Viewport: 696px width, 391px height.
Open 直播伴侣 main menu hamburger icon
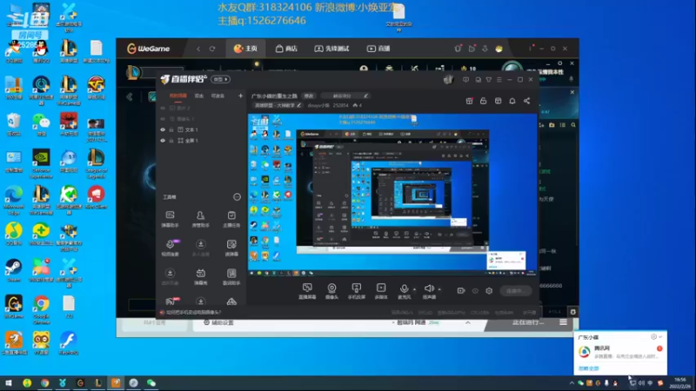click(499, 80)
